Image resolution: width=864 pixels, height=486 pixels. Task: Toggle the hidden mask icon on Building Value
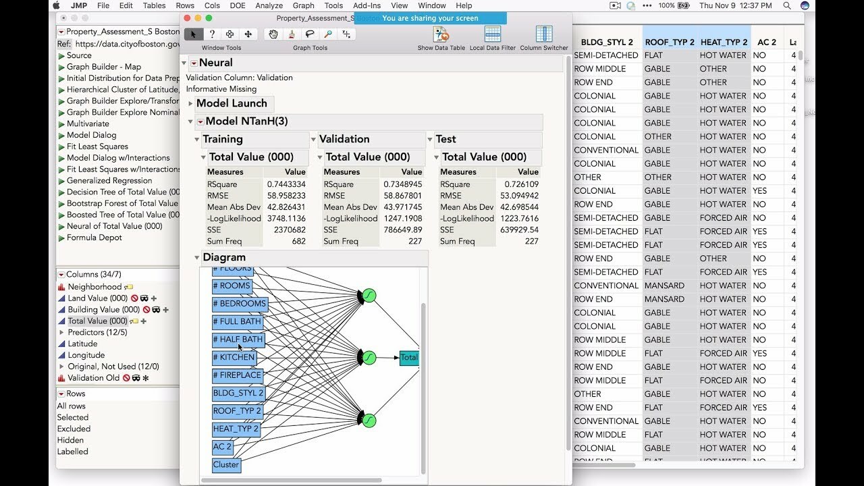pyautogui.click(x=156, y=310)
